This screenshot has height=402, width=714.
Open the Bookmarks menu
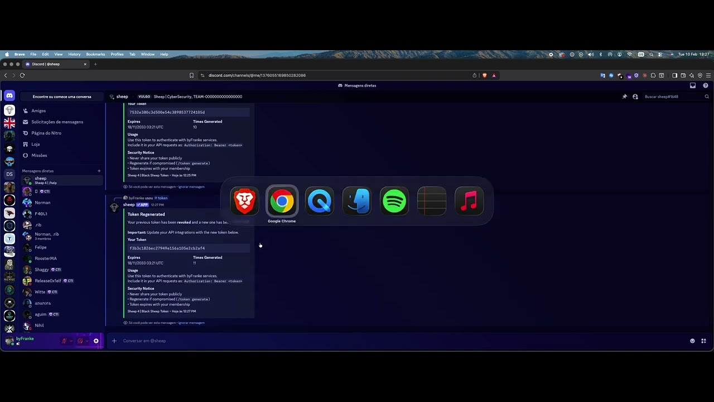[x=95, y=54]
